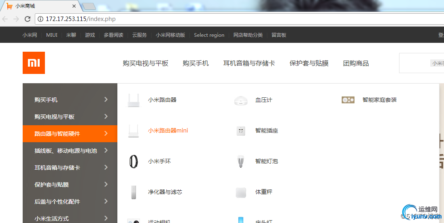Open the 智能插座 product link

[x=266, y=130]
